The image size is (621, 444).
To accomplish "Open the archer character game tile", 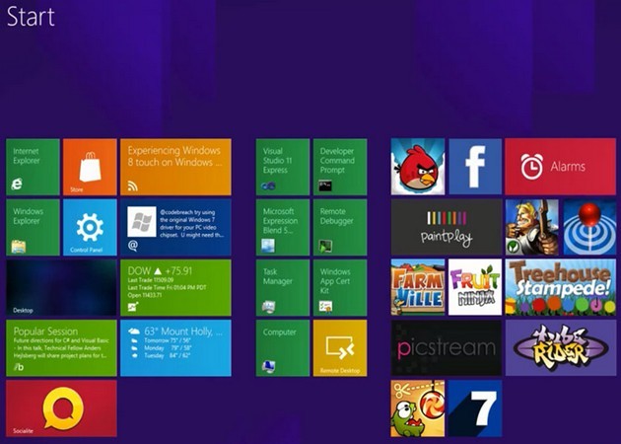I will (x=532, y=227).
